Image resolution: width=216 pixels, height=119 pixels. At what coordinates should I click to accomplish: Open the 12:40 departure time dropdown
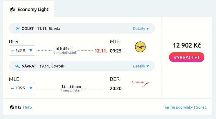click(31, 50)
